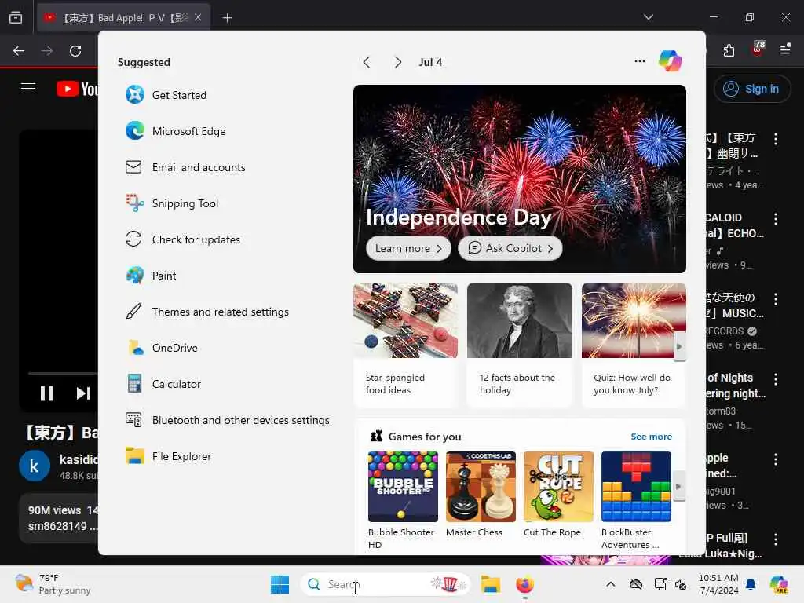The height and width of the screenshot is (603, 804).
Task: Open a new browser tab
Action: (x=227, y=18)
